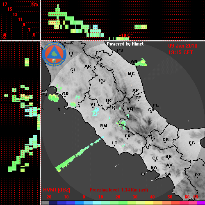Click the 0 dBZ scale value
This screenshot has width=205, height=205.
pyautogui.click(x=84, y=197)
